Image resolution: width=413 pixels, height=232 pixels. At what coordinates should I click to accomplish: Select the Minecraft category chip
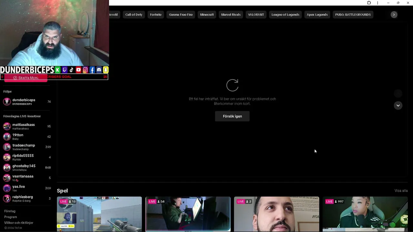pyautogui.click(x=207, y=15)
